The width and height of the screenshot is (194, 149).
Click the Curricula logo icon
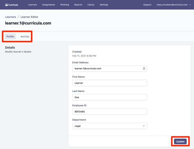[6, 5]
